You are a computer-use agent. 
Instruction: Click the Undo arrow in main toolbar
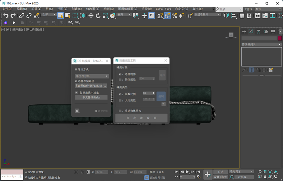click(6, 15)
